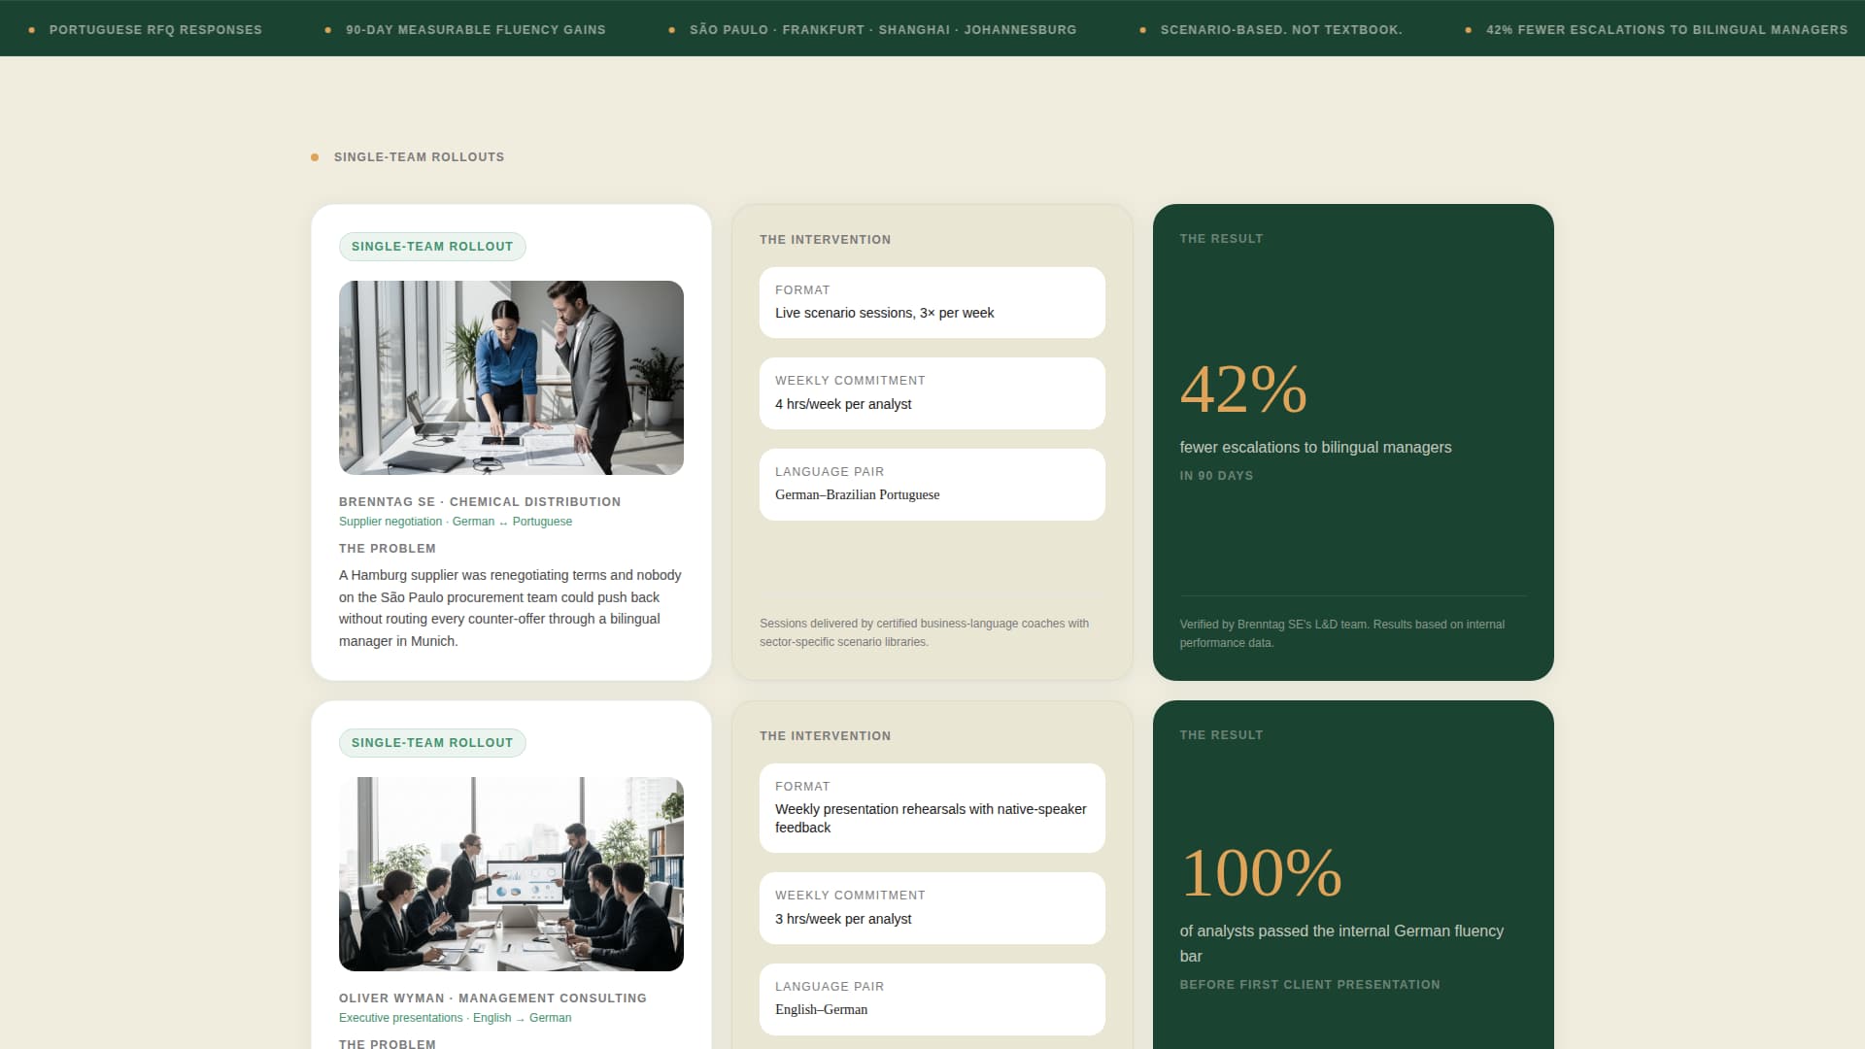
Task: Click the arrow icon between English and German
Action: (521, 1018)
